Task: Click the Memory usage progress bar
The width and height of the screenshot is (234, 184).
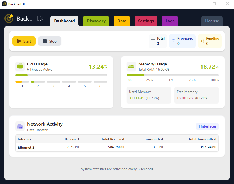Action: [x=173, y=75]
